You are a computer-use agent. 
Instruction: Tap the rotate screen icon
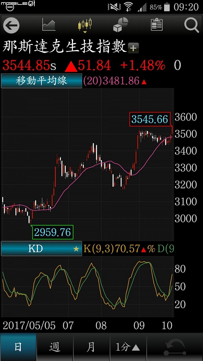[x=175, y=347]
